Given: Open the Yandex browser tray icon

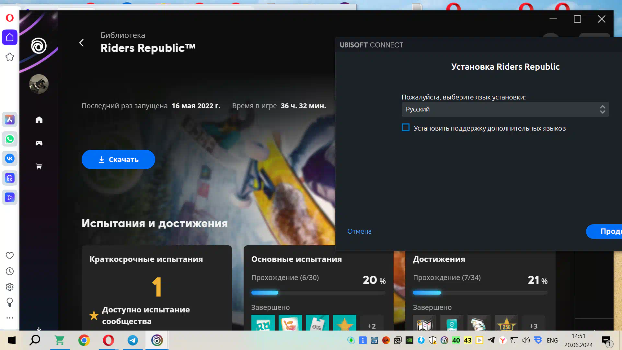Looking at the screenshot, I should (x=503, y=340).
